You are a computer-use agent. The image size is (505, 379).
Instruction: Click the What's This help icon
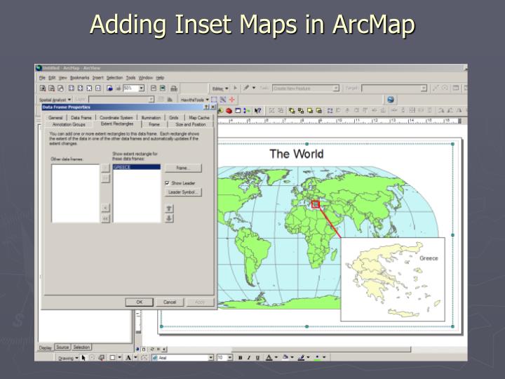point(258,110)
